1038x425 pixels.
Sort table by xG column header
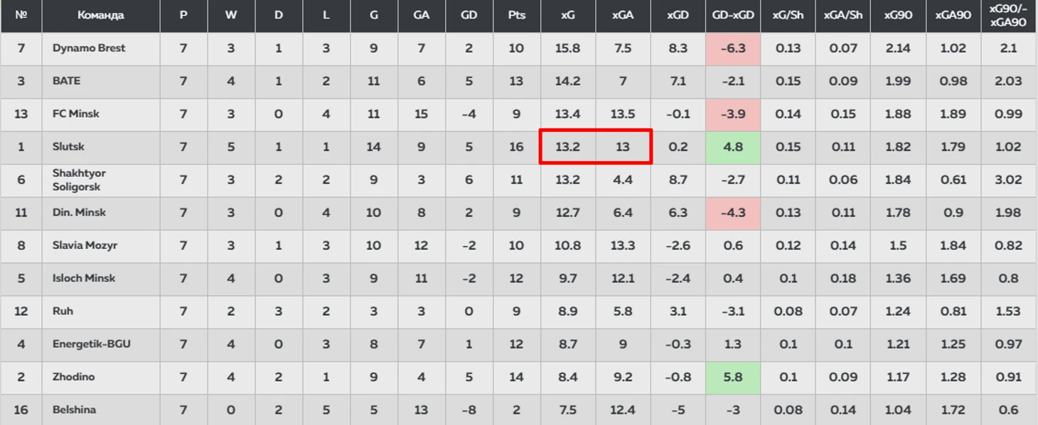point(567,15)
